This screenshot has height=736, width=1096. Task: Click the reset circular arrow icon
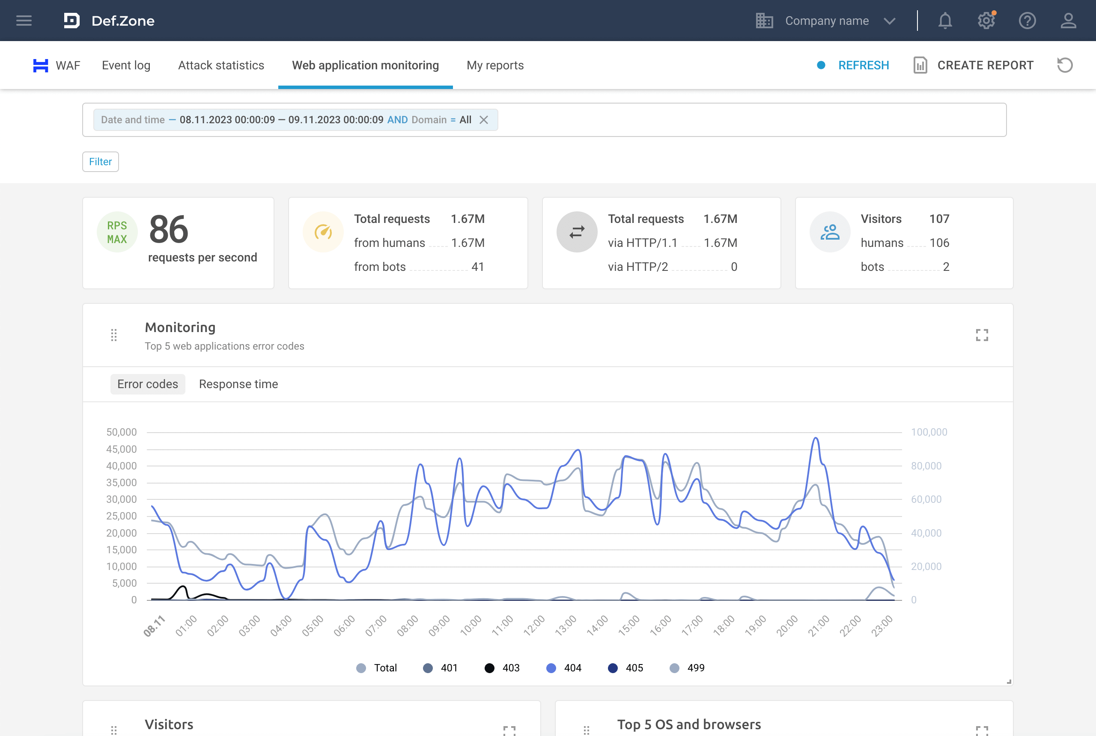coord(1065,65)
